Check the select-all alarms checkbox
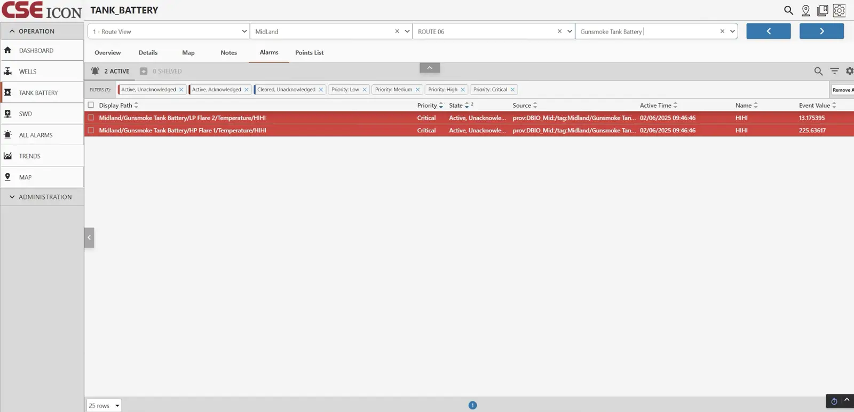Viewport: 854px width, 412px height. tap(91, 105)
